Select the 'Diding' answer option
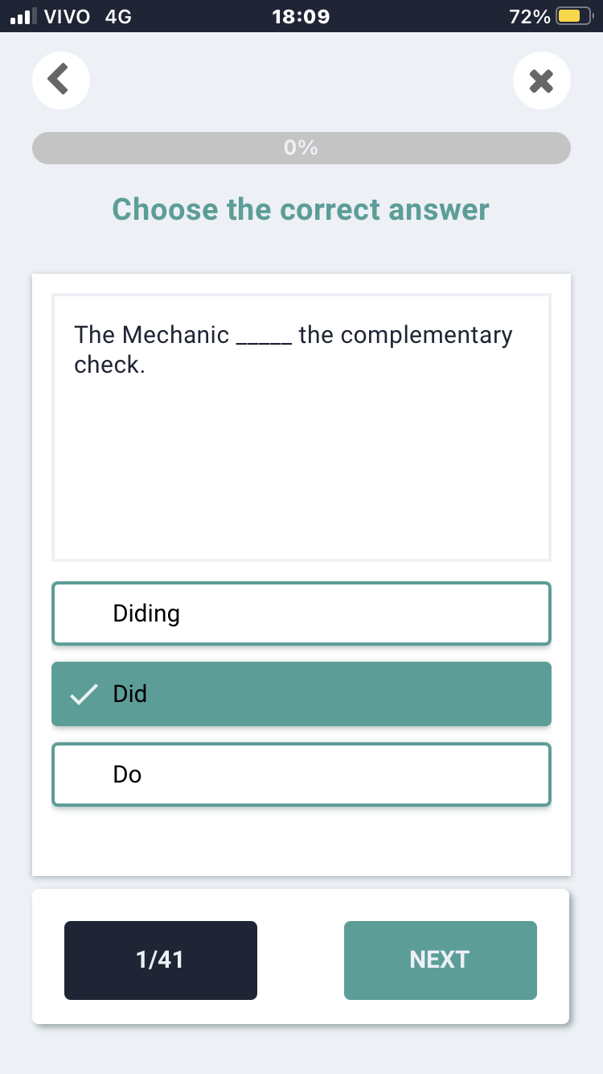The width and height of the screenshot is (603, 1074). coord(301,613)
